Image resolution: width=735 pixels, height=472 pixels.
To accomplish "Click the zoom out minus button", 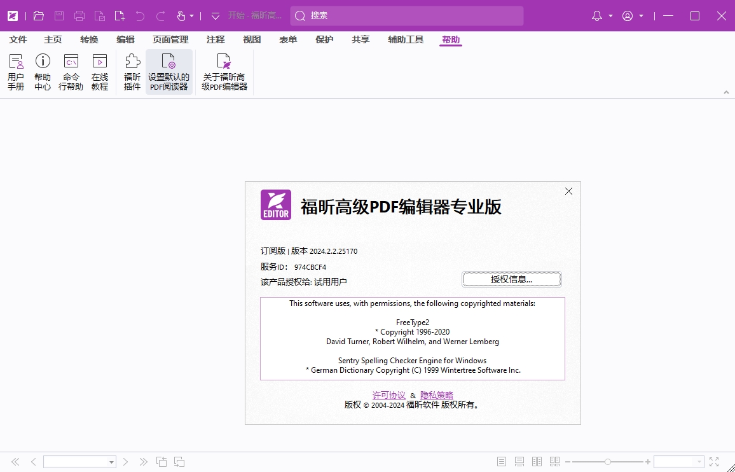I will (x=568, y=462).
